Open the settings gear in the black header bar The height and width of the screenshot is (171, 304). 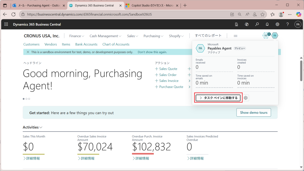coord(278,24)
